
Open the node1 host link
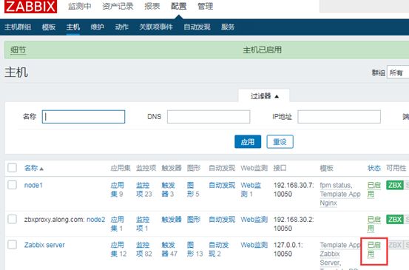pos(33,185)
